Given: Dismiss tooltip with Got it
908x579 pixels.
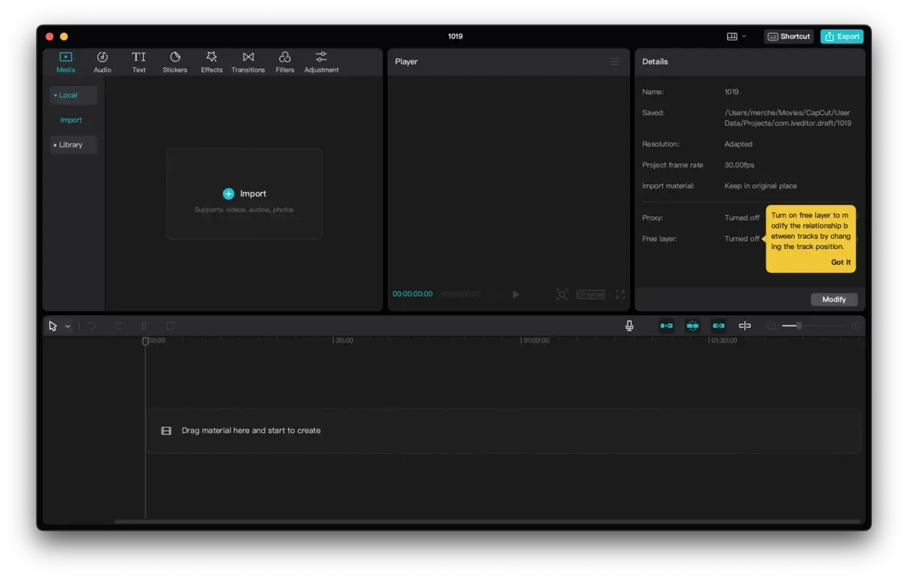Looking at the screenshot, I should click(x=841, y=262).
